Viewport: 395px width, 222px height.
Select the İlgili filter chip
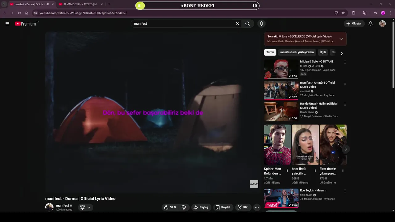point(323,52)
